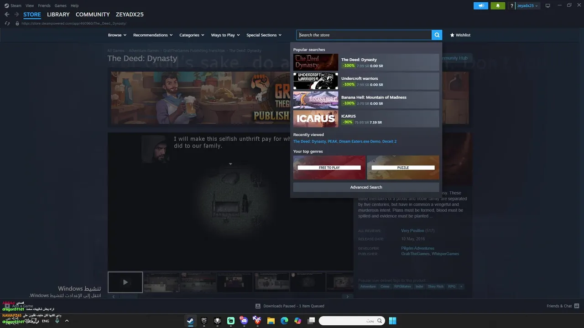584x328 pixels.
Task: Focus the Search the store field
Action: tap(364, 35)
